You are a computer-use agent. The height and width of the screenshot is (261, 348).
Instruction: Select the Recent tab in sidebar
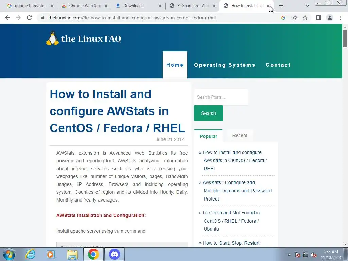pyautogui.click(x=240, y=135)
